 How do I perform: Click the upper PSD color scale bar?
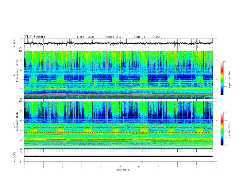[222, 78]
